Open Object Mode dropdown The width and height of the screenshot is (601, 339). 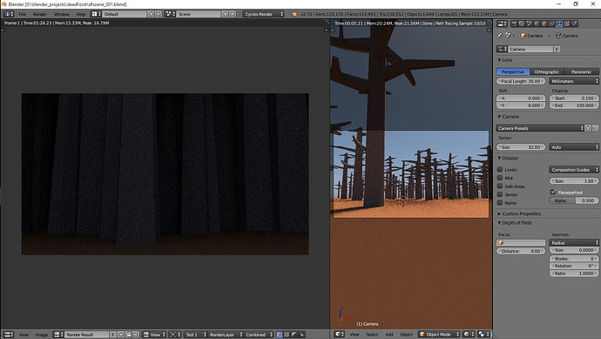pyautogui.click(x=439, y=335)
